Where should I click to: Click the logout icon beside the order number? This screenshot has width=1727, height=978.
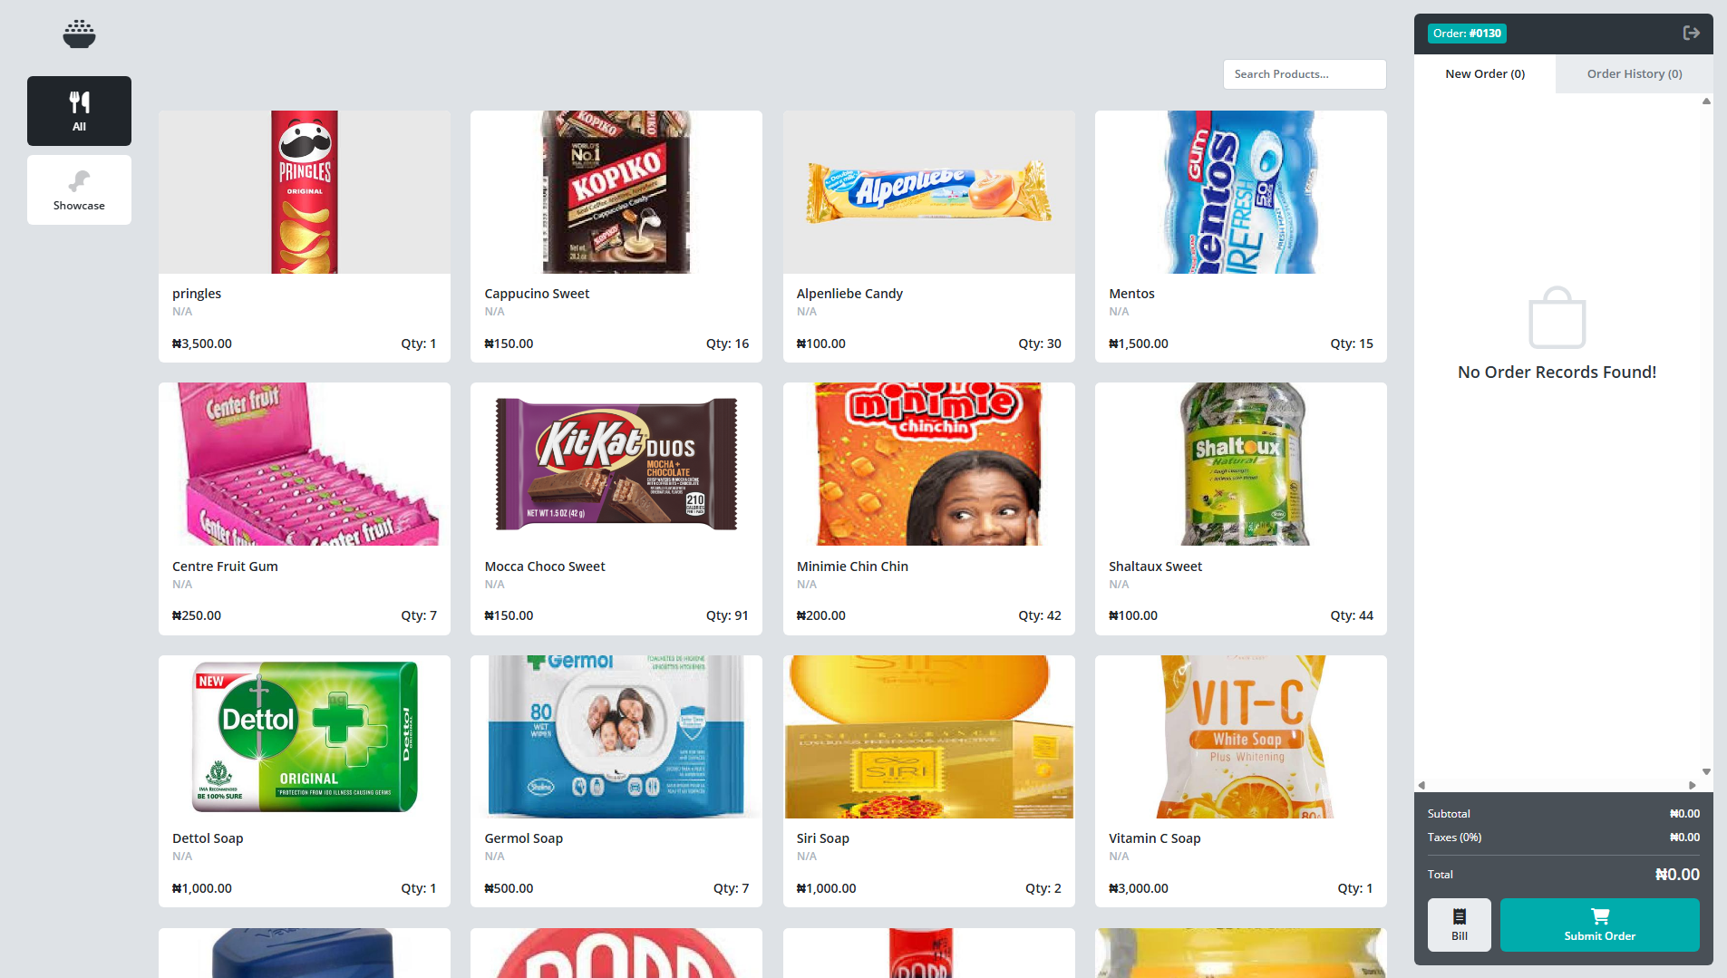pyautogui.click(x=1691, y=33)
